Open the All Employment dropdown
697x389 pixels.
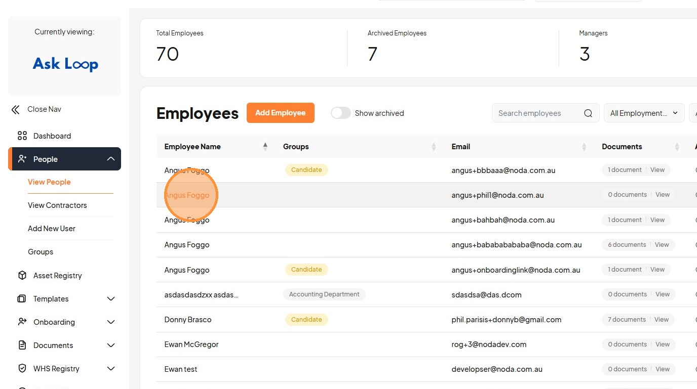click(x=644, y=113)
